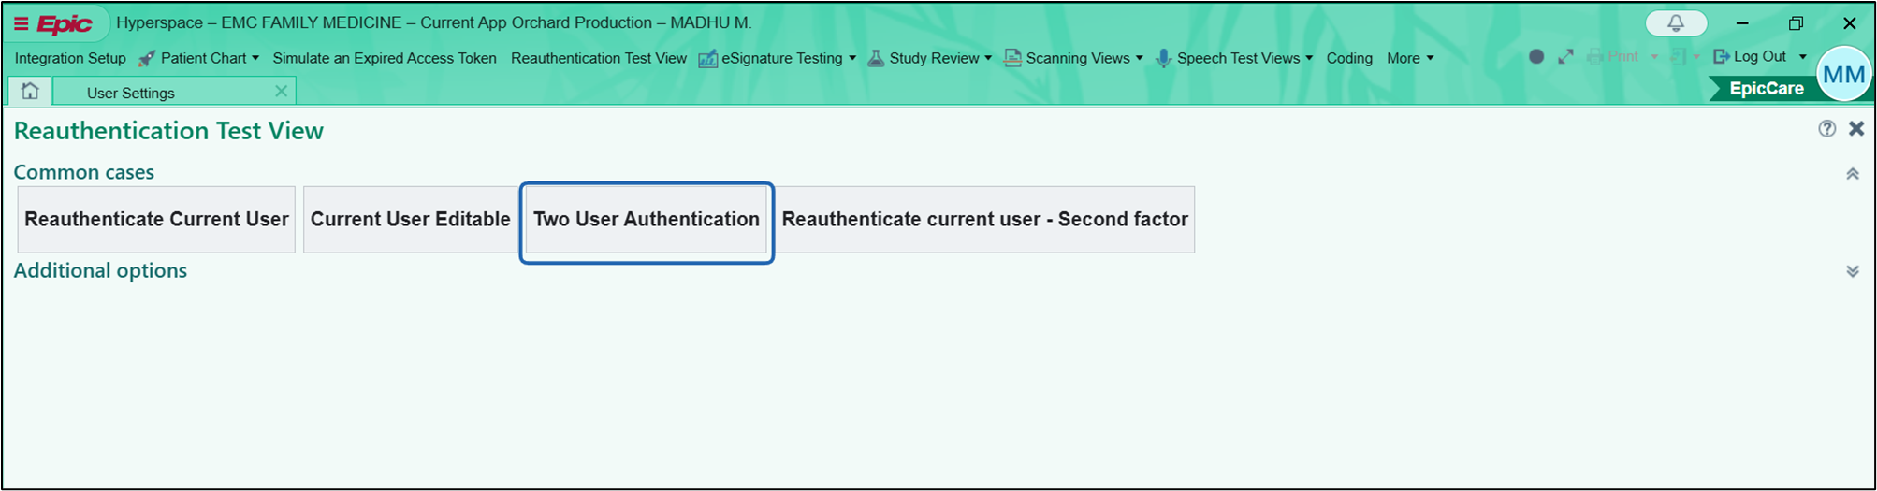The image size is (1877, 491).
Task: Go to the home tab icon
Action: pos(30,91)
